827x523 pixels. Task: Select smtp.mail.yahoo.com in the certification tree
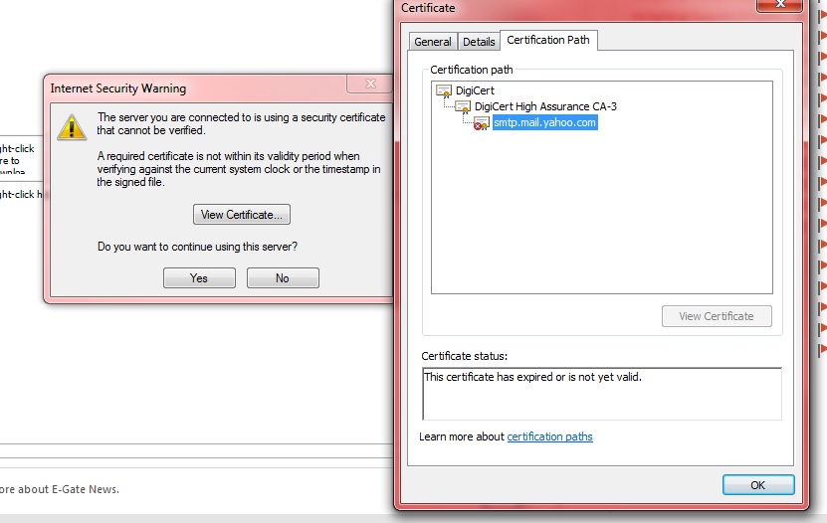click(x=544, y=122)
